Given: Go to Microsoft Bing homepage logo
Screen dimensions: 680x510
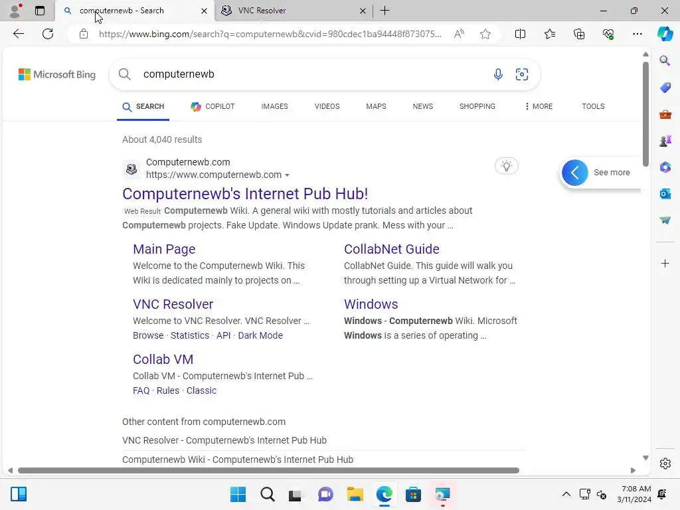Looking at the screenshot, I should coord(57,74).
